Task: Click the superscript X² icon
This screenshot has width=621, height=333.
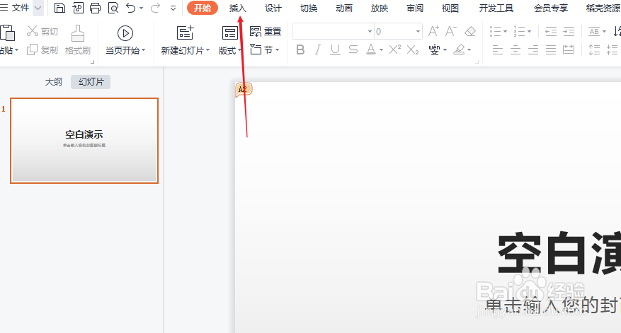Action: pyautogui.click(x=395, y=49)
